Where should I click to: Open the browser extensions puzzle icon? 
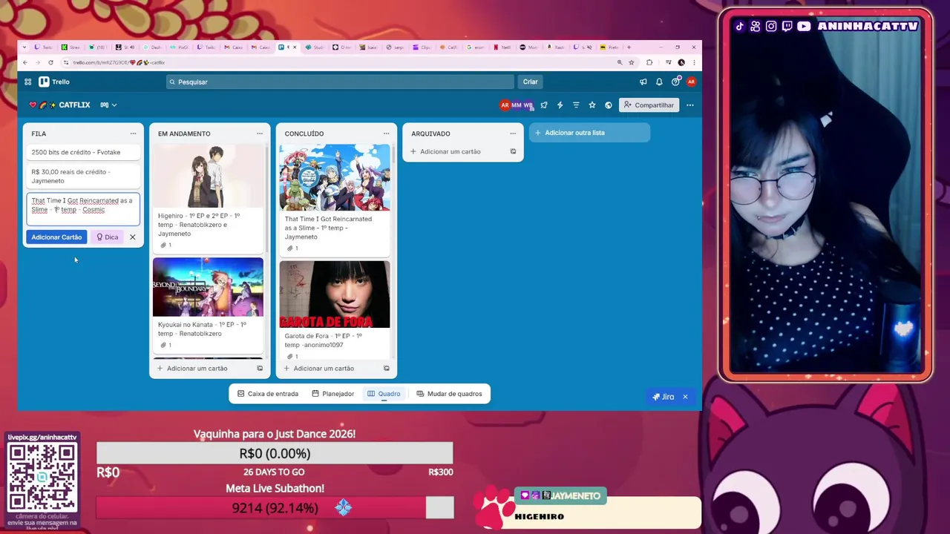click(649, 62)
